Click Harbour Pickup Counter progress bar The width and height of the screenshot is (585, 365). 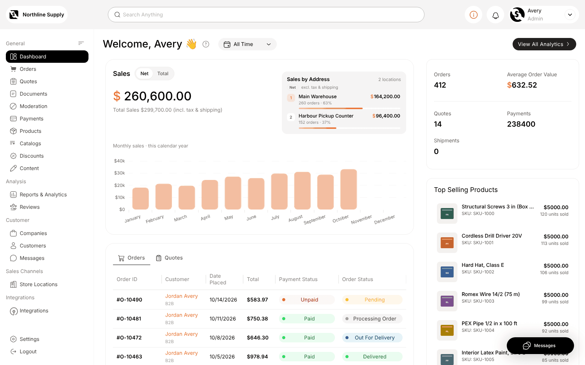pyautogui.click(x=349, y=128)
